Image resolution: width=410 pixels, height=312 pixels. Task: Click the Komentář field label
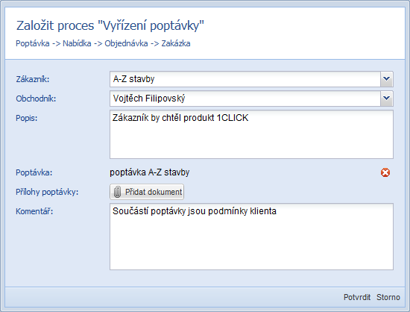tap(34, 211)
